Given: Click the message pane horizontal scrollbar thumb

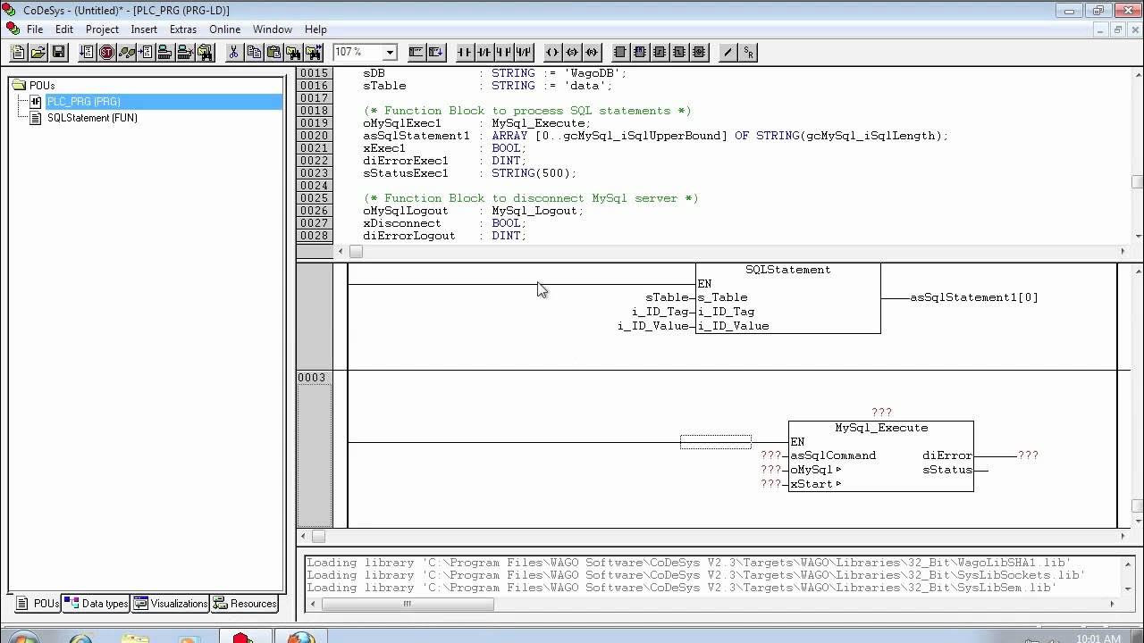Looking at the screenshot, I should pyautogui.click(x=408, y=604).
